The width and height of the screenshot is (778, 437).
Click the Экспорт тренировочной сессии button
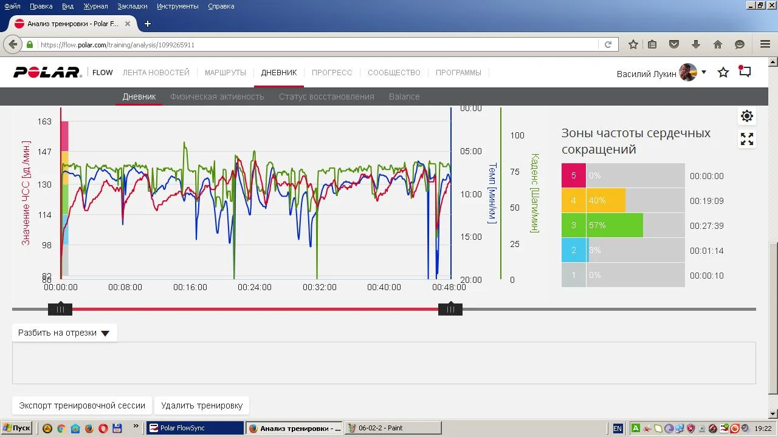point(82,405)
